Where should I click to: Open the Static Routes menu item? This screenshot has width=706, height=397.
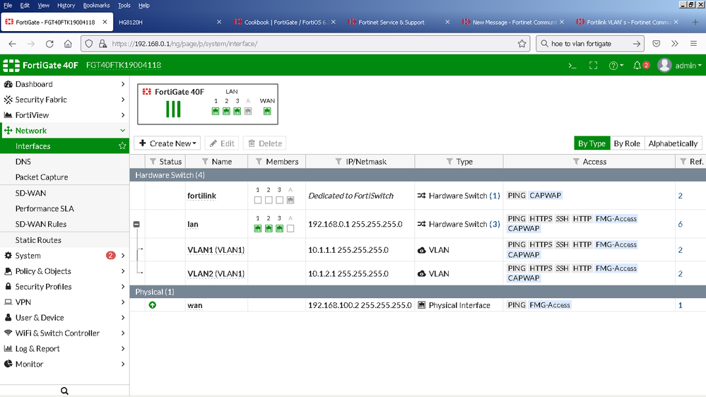[x=38, y=240]
